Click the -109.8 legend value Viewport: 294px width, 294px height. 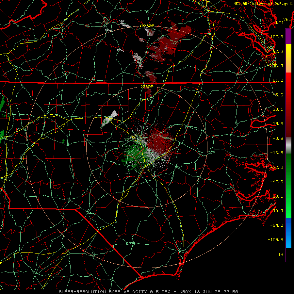(275, 240)
